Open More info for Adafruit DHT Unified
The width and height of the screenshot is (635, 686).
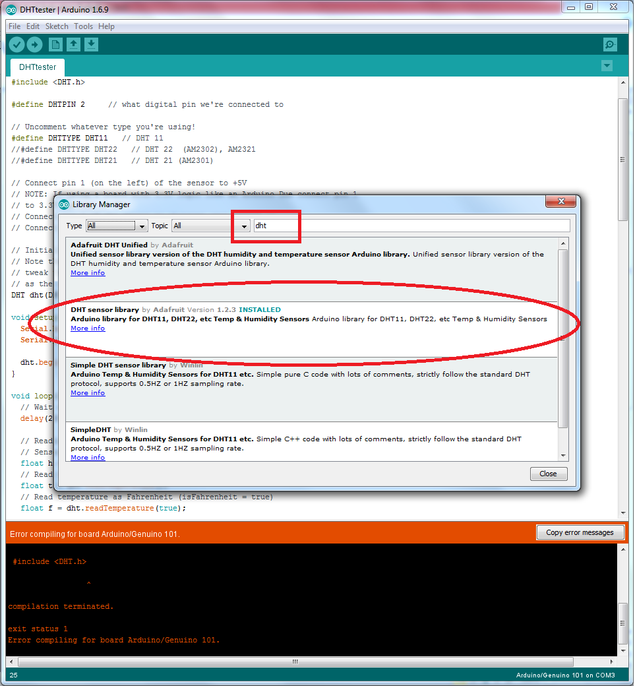click(x=87, y=272)
